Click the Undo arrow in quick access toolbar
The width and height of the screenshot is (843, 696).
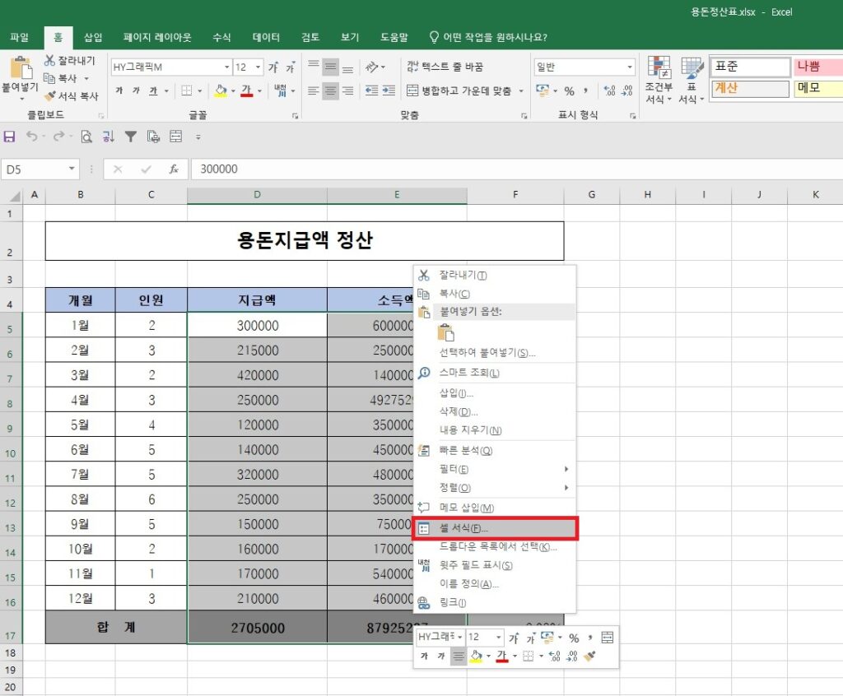pyautogui.click(x=32, y=137)
